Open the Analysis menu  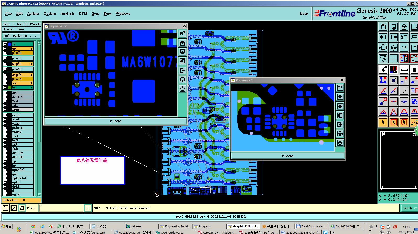(x=67, y=13)
